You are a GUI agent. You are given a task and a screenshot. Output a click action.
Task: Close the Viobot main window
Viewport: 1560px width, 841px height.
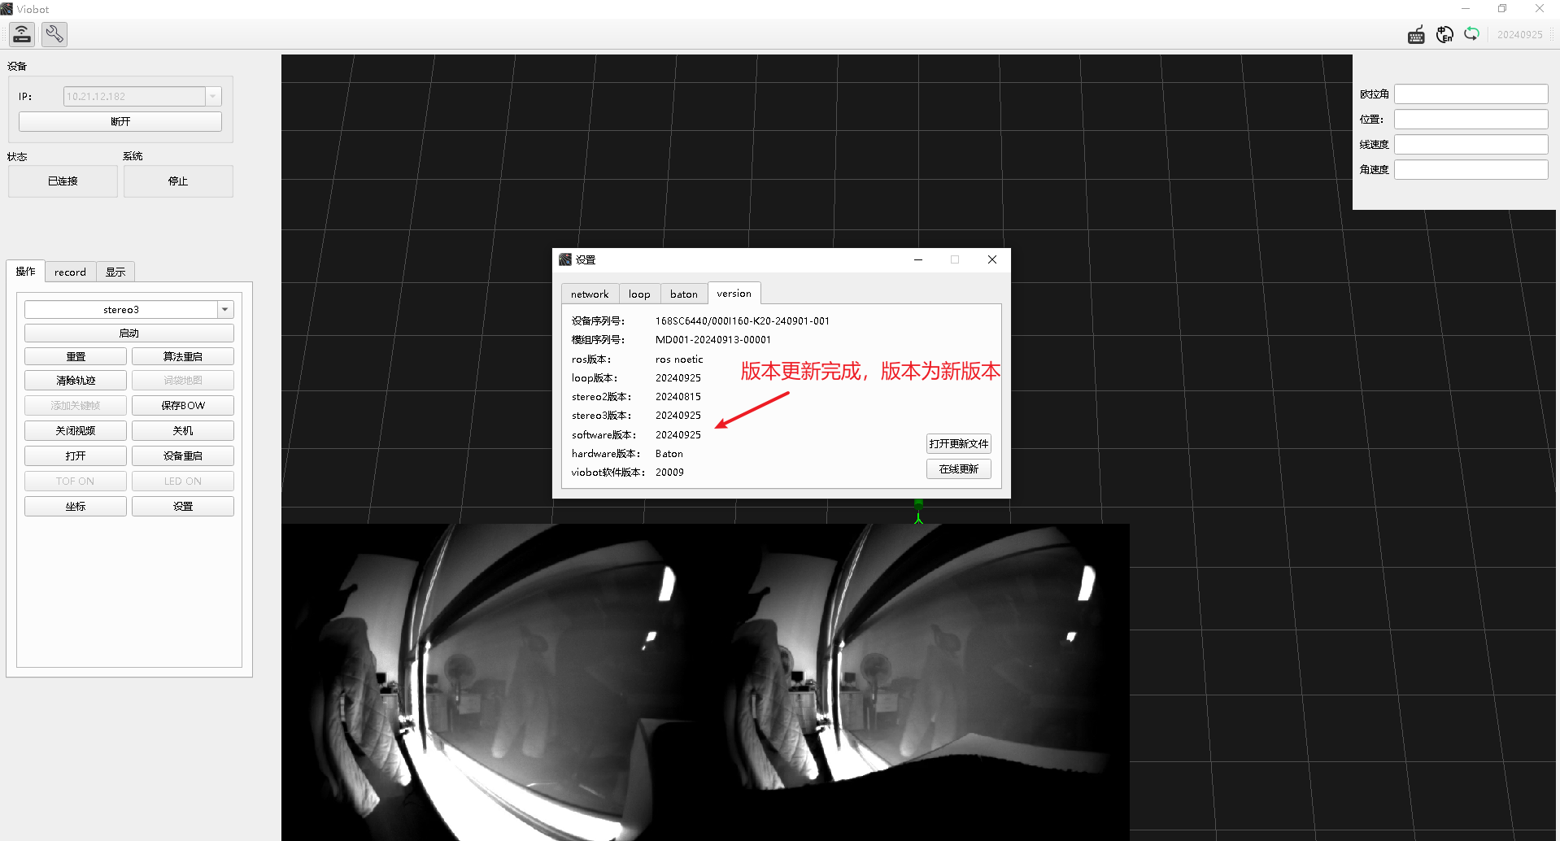coord(1540,9)
